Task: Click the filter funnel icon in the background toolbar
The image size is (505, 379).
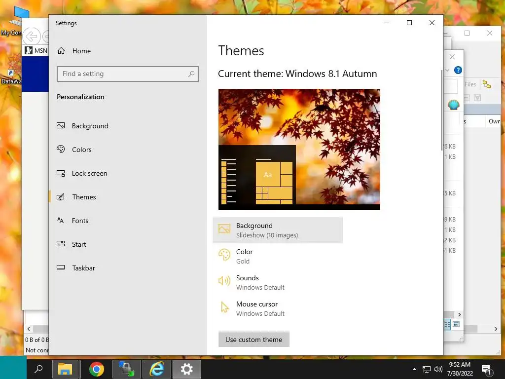Action: pyautogui.click(x=477, y=98)
